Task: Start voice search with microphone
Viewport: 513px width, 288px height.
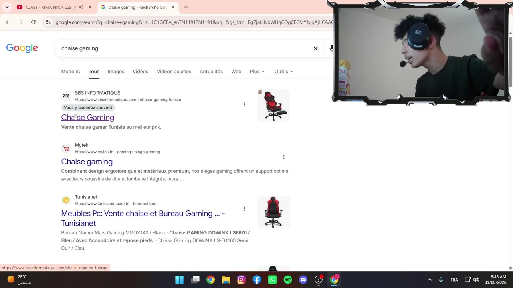Action: pyautogui.click(x=331, y=48)
